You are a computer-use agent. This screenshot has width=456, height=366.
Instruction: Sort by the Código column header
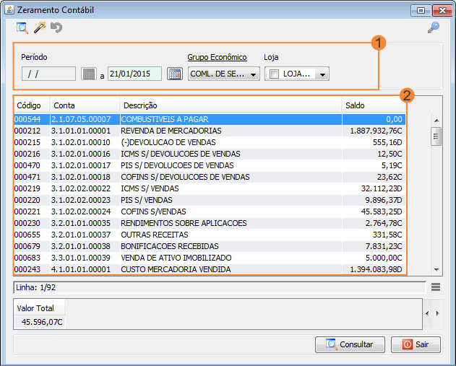32,105
